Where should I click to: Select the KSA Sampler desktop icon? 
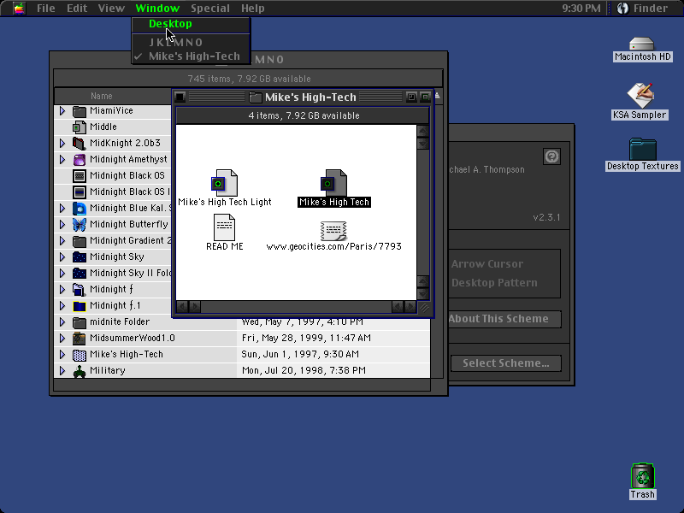tap(640, 95)
